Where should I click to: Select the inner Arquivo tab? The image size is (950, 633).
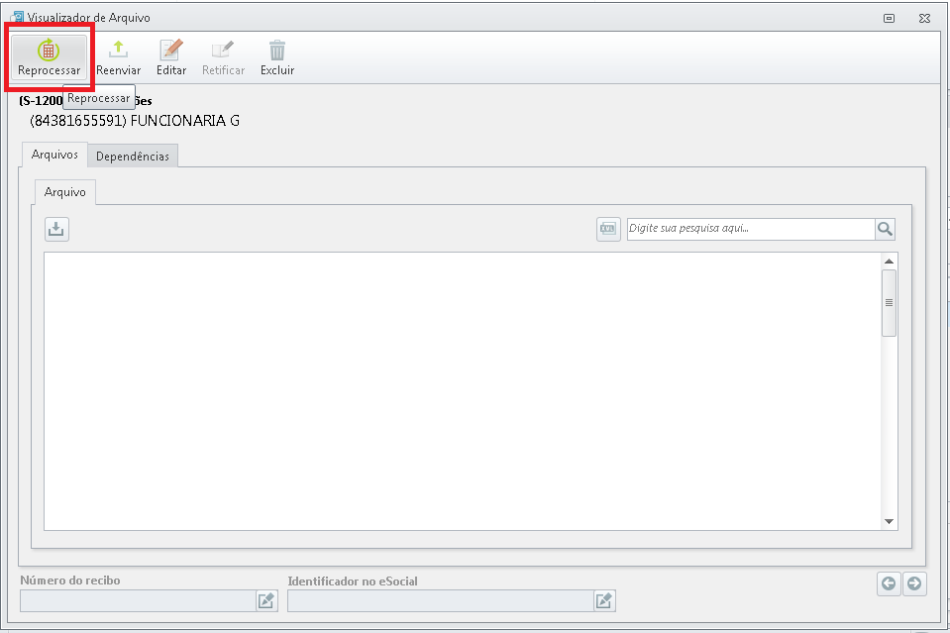click(x=64, y=192)
